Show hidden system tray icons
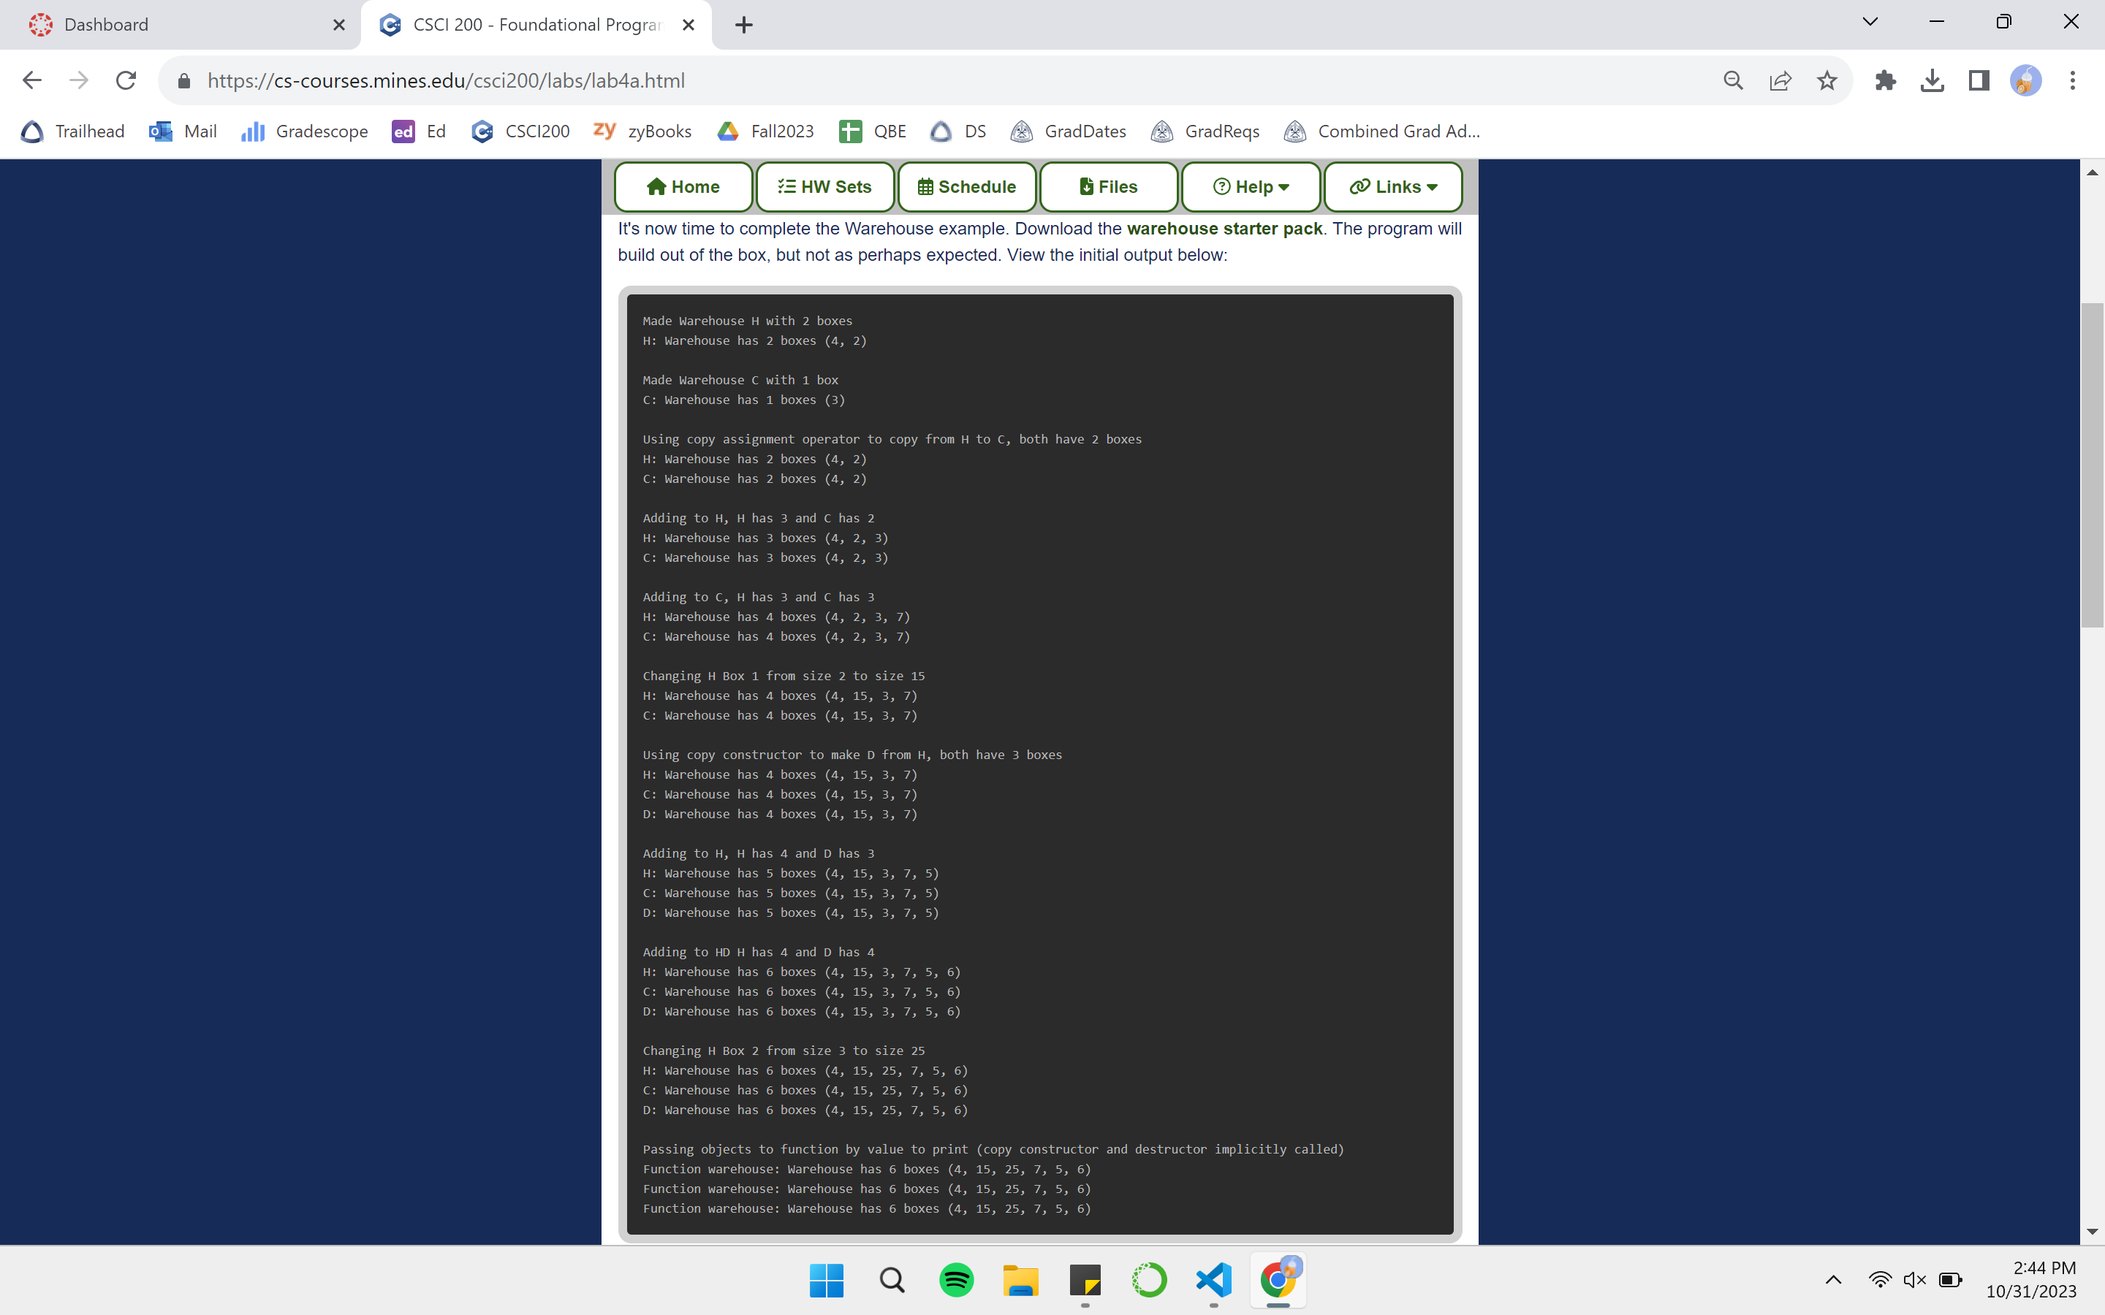The height and width of the screenshot is (1315, 2105). tap(1833, 1279)
